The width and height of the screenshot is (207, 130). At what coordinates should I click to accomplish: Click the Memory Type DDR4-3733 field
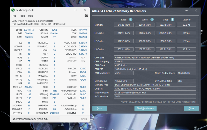tap(155, 85)
